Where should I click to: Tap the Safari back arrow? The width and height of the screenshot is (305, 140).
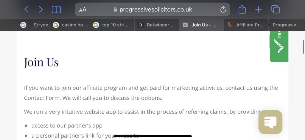[27, 9]
